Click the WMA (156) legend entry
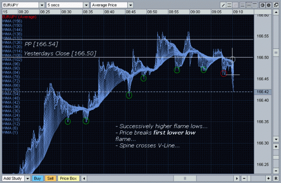This screenshot has width=281, height=183. 12,21
